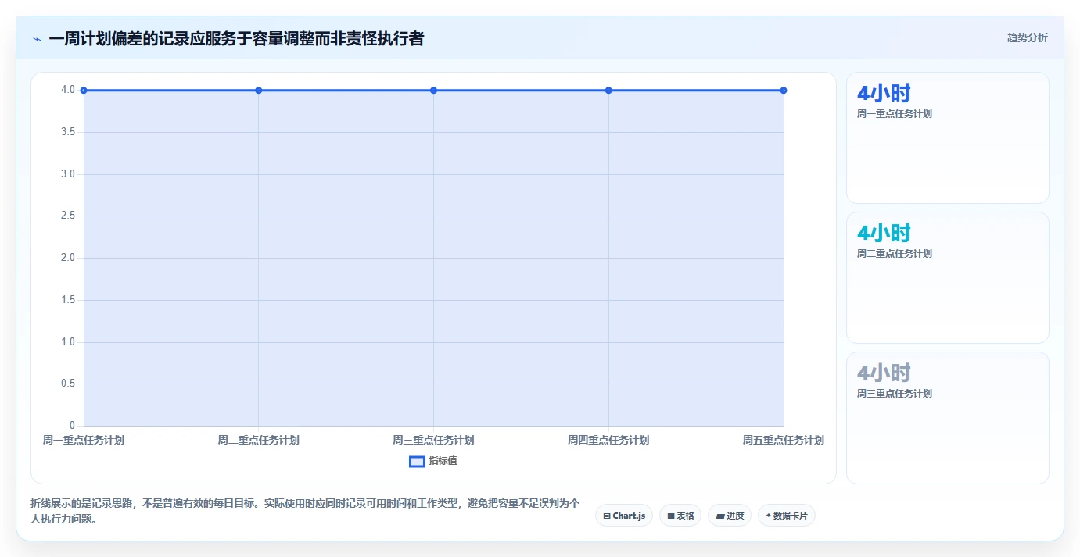This screenshot has height=557, width=1080.
Task: Click the y-axis value 2.0
Action: coord(68,258)
